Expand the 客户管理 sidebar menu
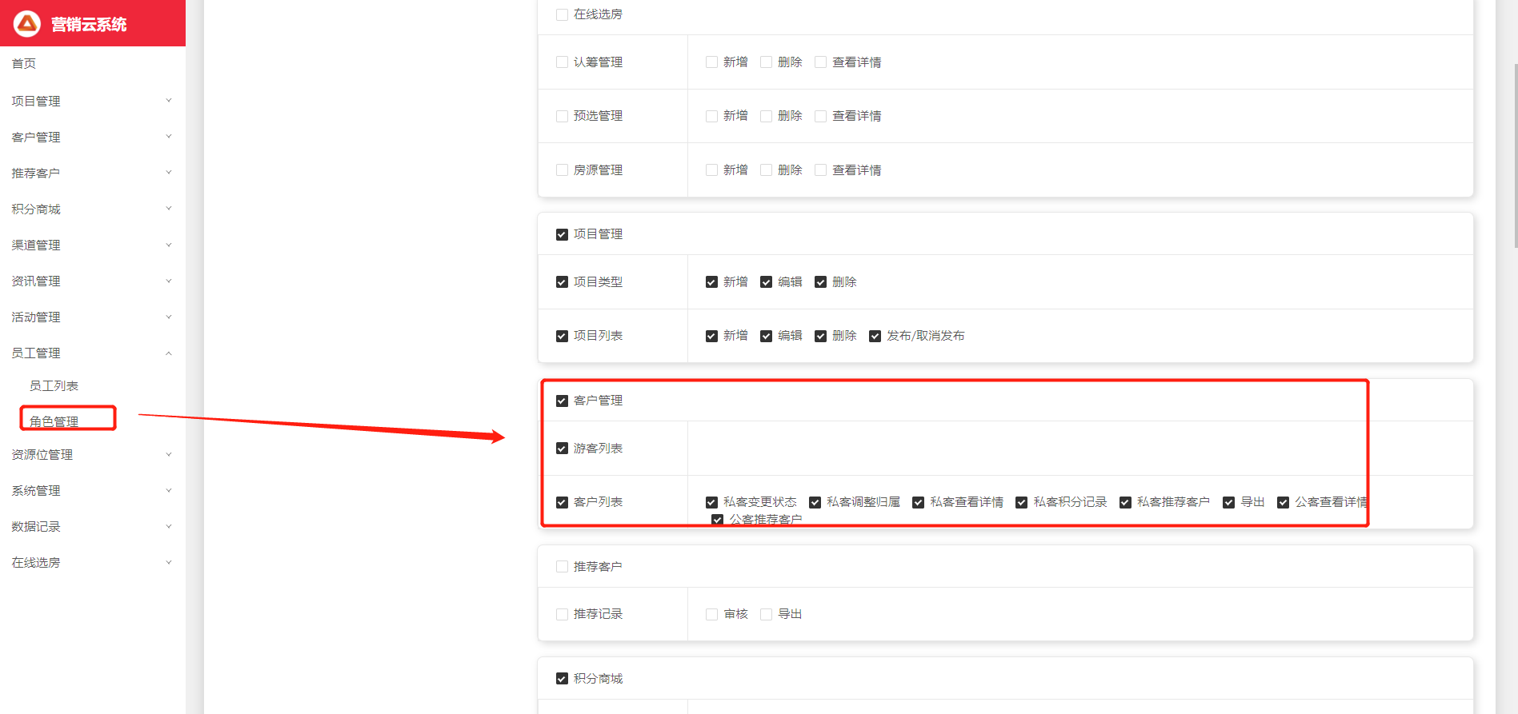The image size is (1518, 714). click(x=93, y=137)
